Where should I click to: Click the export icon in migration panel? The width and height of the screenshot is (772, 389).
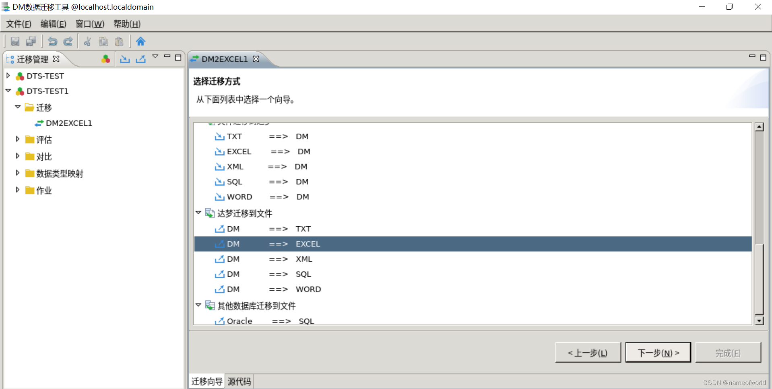click(140, 59)
